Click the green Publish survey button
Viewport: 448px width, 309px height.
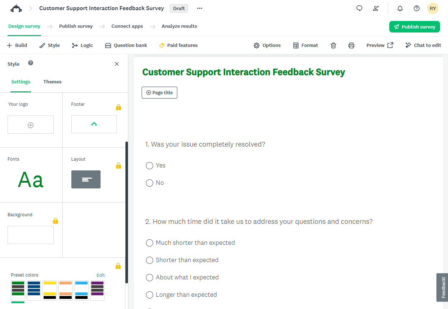pos(414,27)
